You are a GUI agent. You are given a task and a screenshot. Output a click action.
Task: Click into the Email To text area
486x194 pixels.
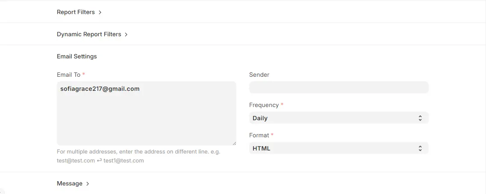(146, 113)
